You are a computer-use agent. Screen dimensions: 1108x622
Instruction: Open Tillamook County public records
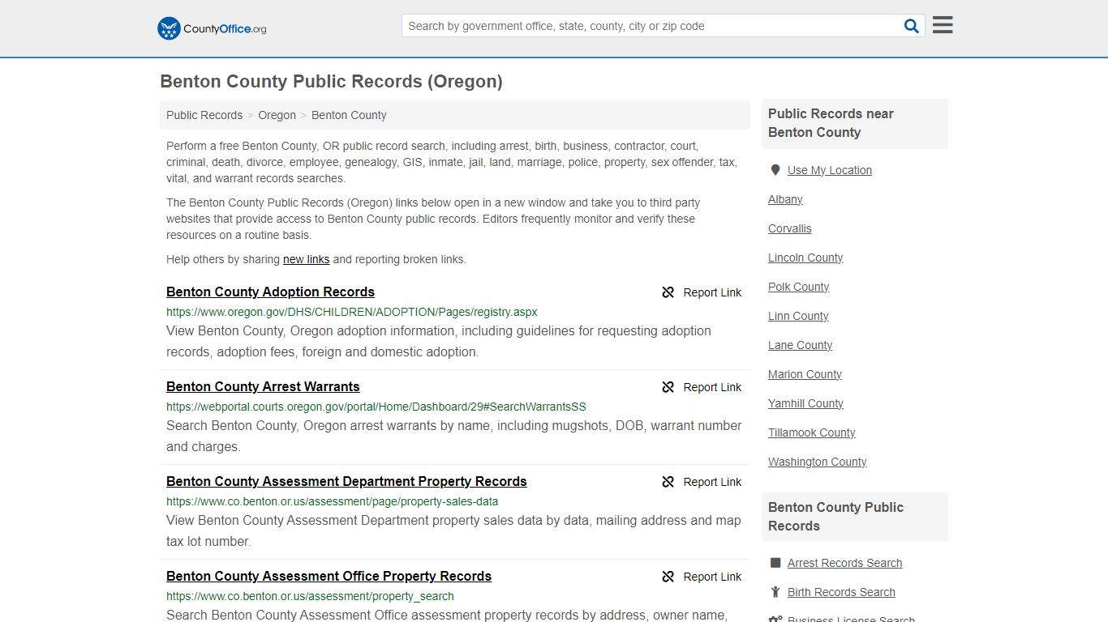tap(811, 432)
